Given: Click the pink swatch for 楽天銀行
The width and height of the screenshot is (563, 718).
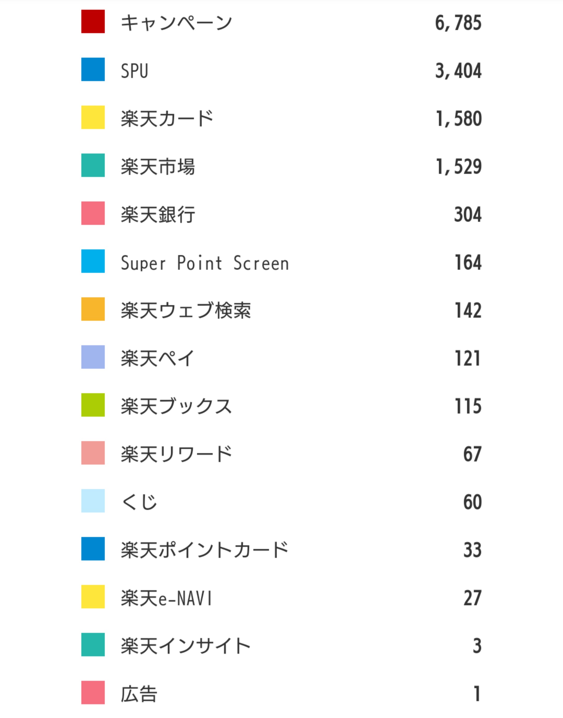Looking at the screenshot, I should [x=93, y=213].
